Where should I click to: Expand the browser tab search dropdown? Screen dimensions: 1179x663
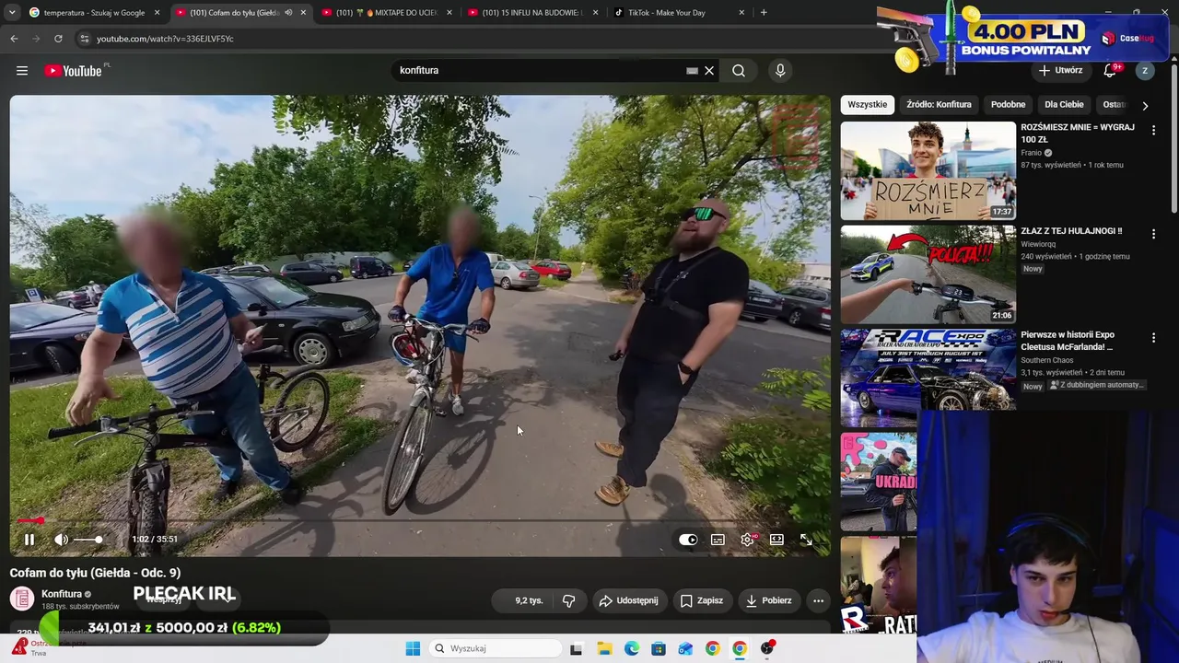pyautogui.click(x=13, y=13)
